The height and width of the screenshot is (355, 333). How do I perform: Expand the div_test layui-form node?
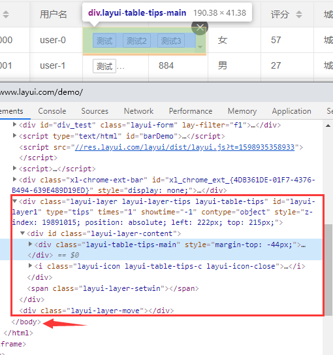pyautogui.click(x=14, y=124)
